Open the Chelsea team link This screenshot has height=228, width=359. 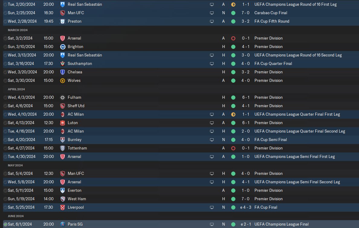(75, 72)
